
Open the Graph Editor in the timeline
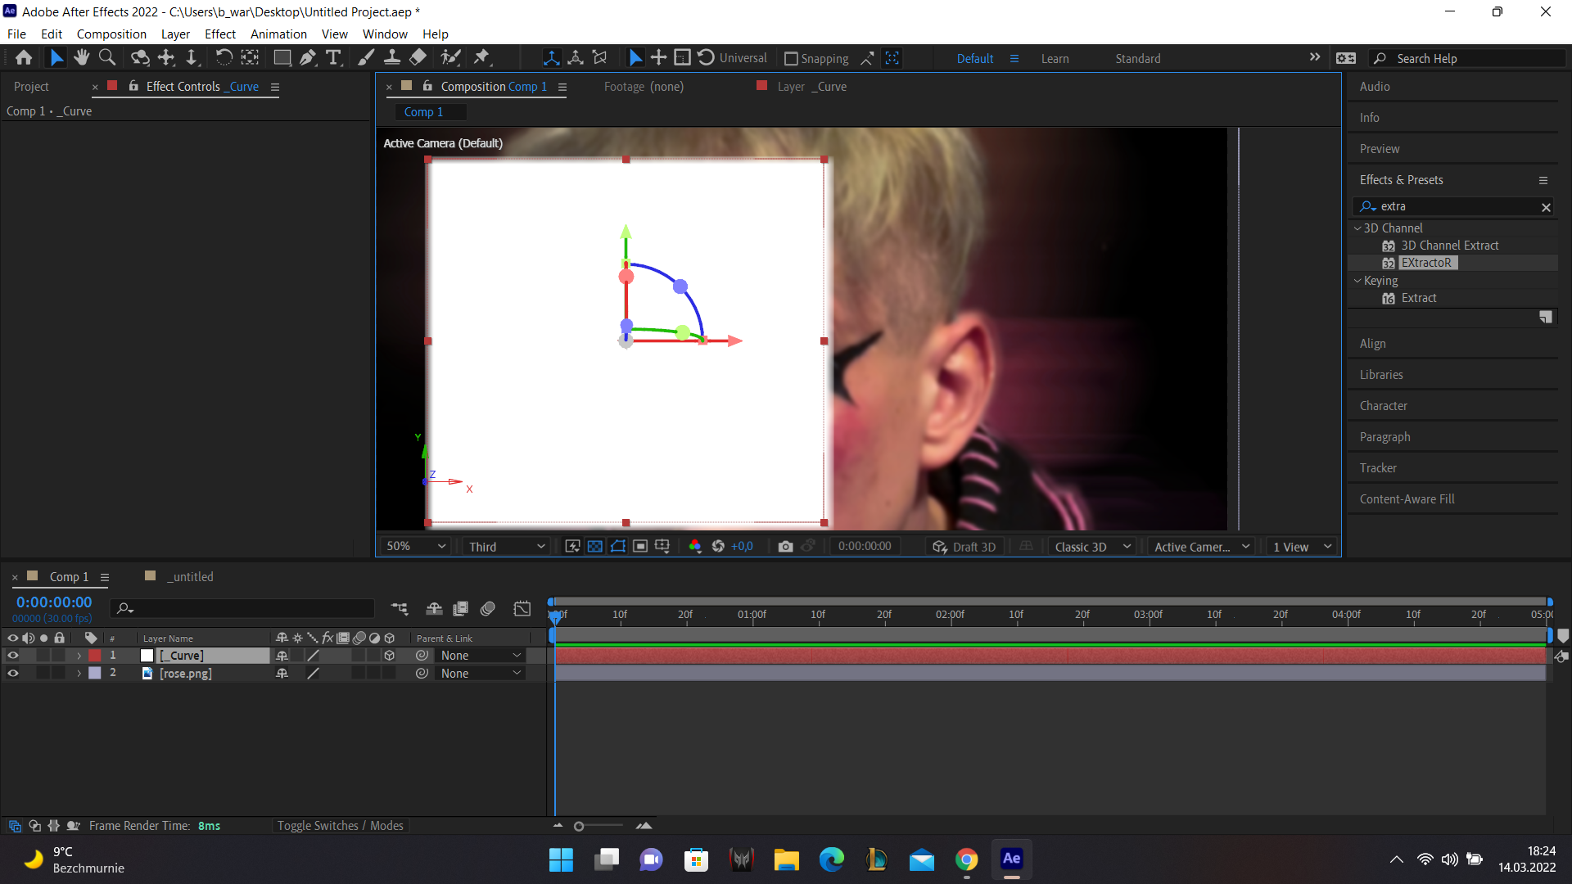tap(522, 608)
